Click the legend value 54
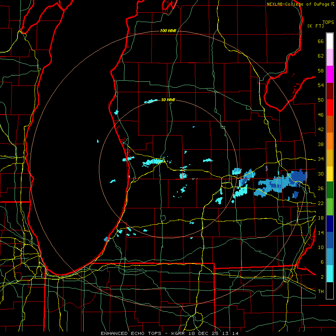Screen dimensions: 336x336 (x=321, y=85)
